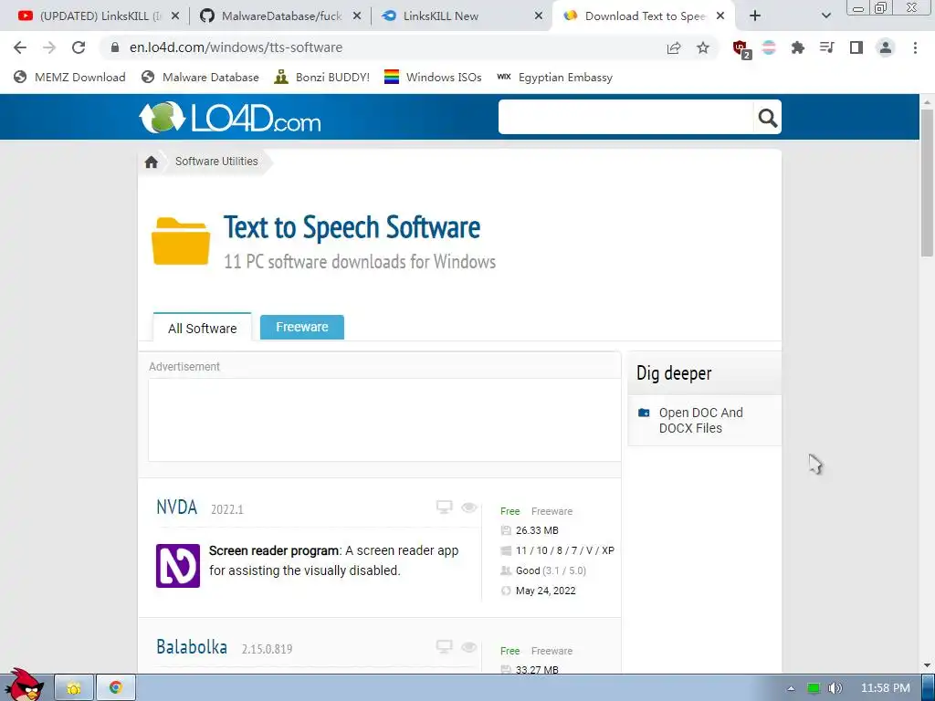Click the NVDA Freeware license label

coord(552,511)
